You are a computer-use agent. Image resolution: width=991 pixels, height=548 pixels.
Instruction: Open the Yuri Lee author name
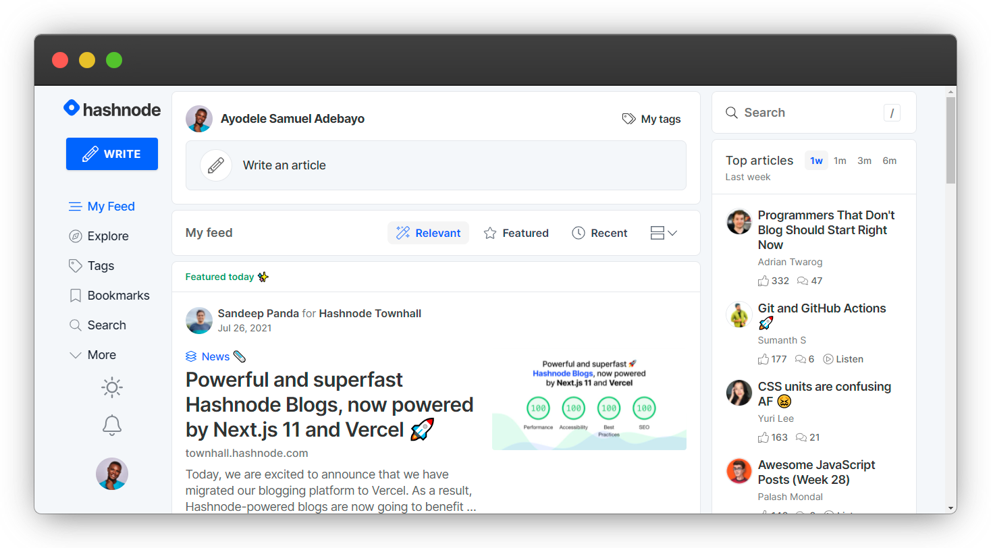776,418
